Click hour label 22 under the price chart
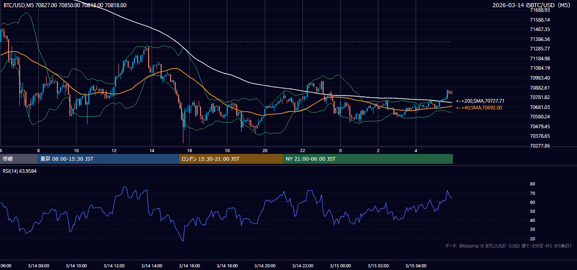 (303, 151)
